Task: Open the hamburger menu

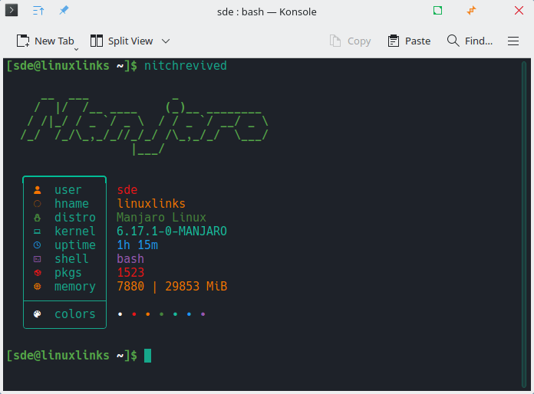Action: [514, 41]
